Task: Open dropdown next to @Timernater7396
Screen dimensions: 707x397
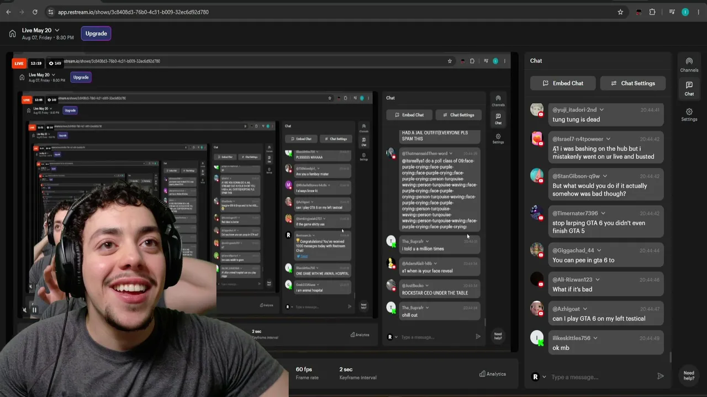Action: (x=603, y=213)
